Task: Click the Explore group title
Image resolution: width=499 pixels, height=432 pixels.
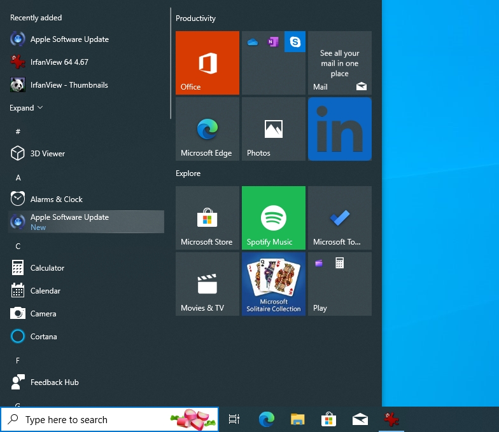Action: point(188,173)
